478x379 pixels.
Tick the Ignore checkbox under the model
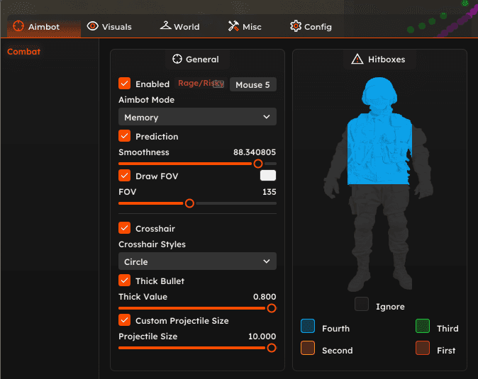point(362,305)
